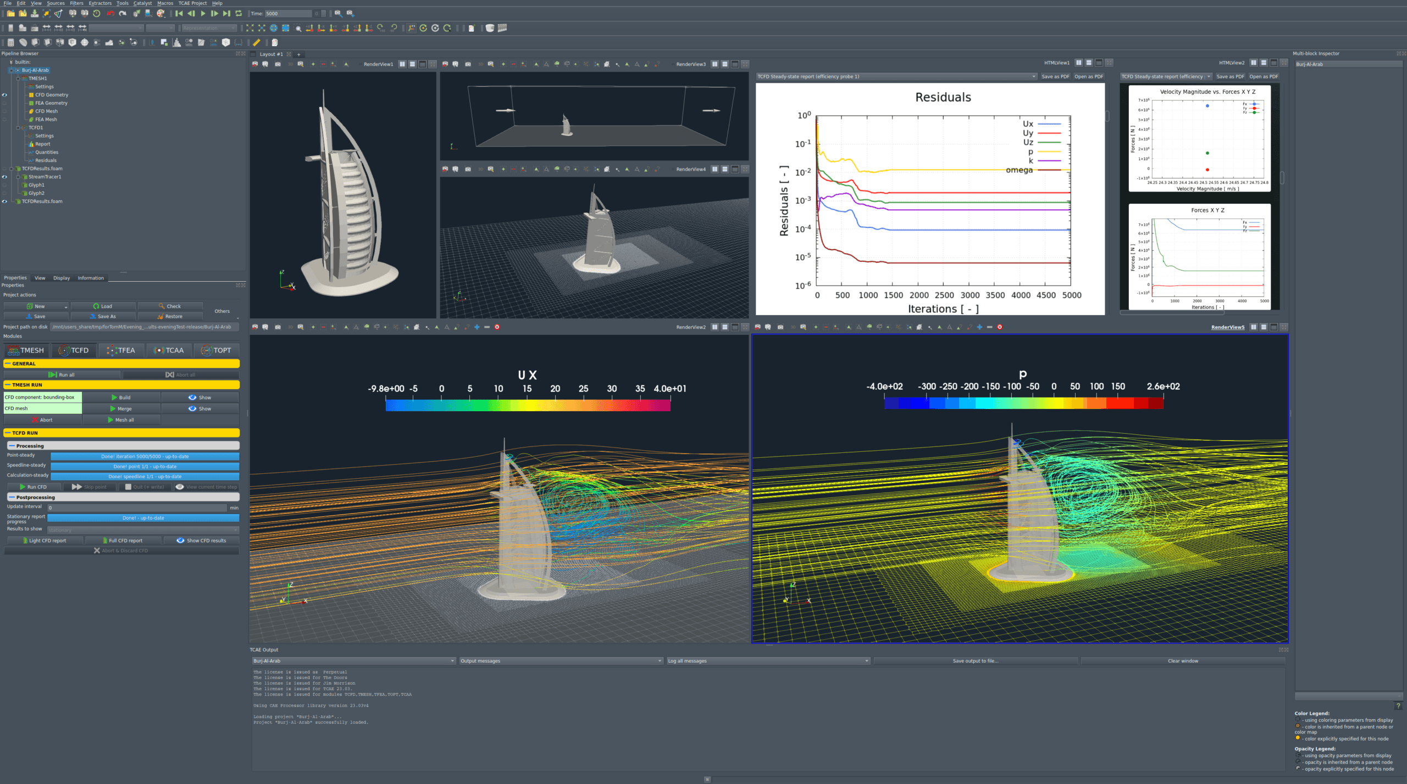This screenshot has height=784, width=1407.
Task: Open the Output messages dropdown
Action: pyautogui.click(x=561, y=661)
